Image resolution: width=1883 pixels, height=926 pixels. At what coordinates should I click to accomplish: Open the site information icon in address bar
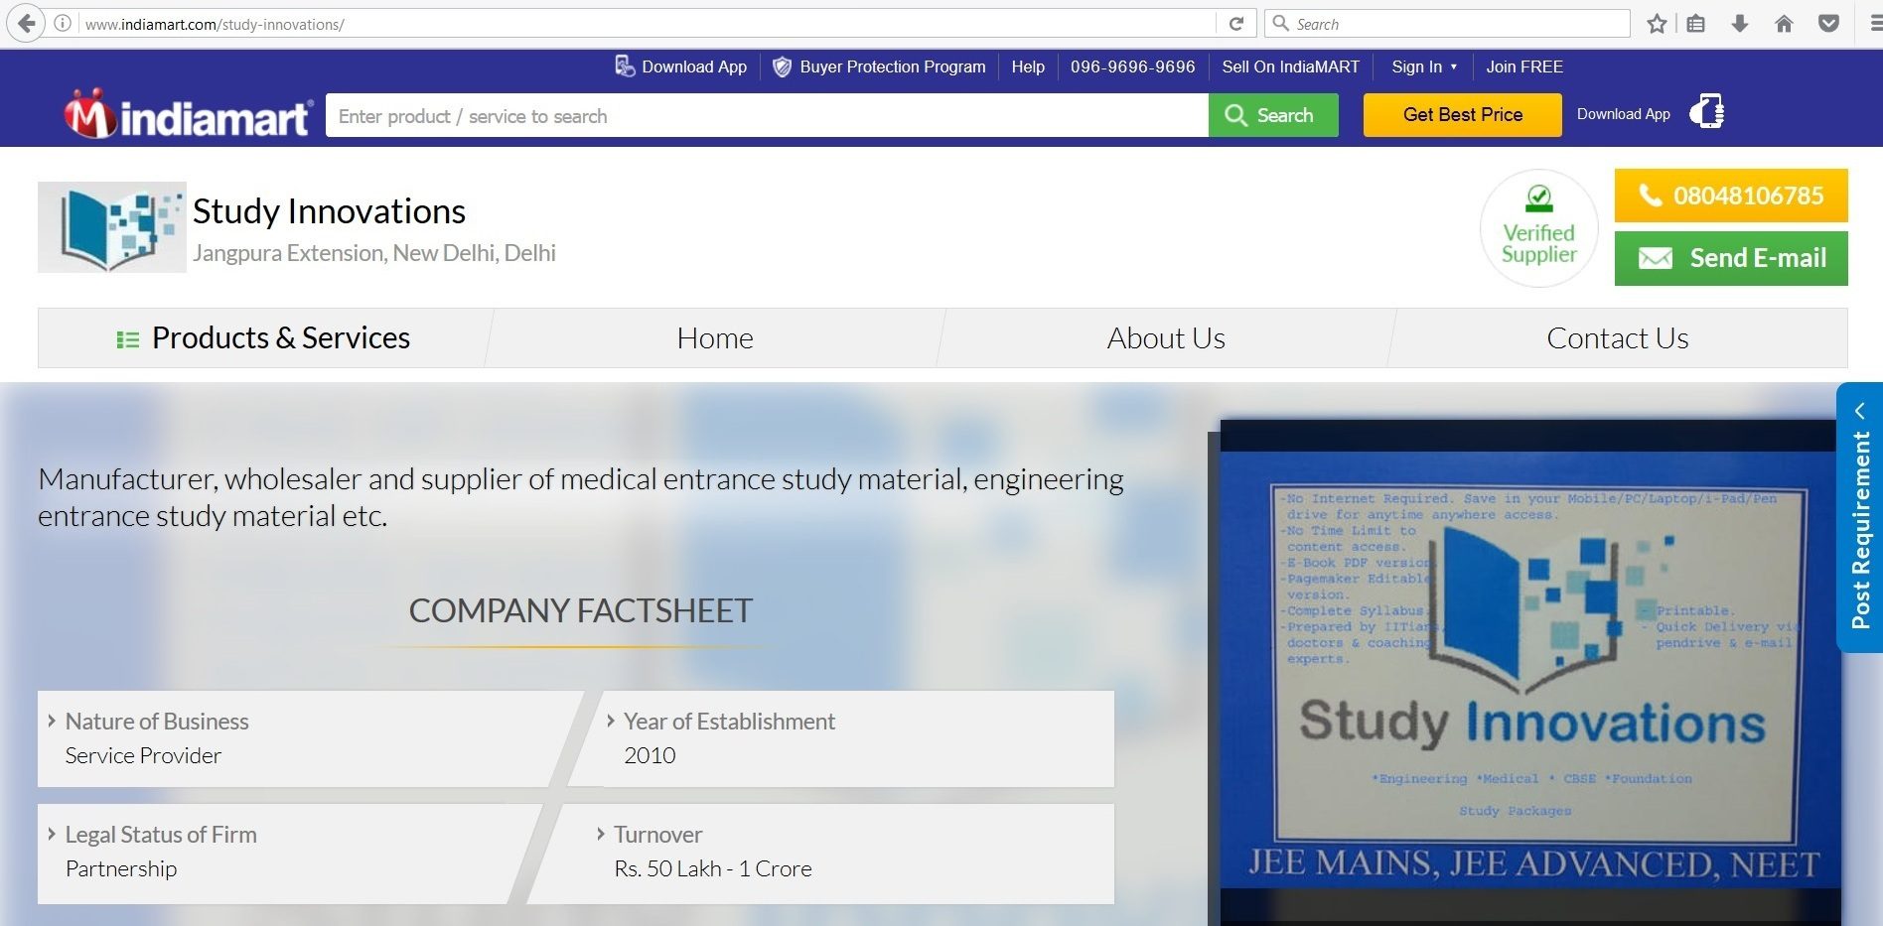pos(63,24)
